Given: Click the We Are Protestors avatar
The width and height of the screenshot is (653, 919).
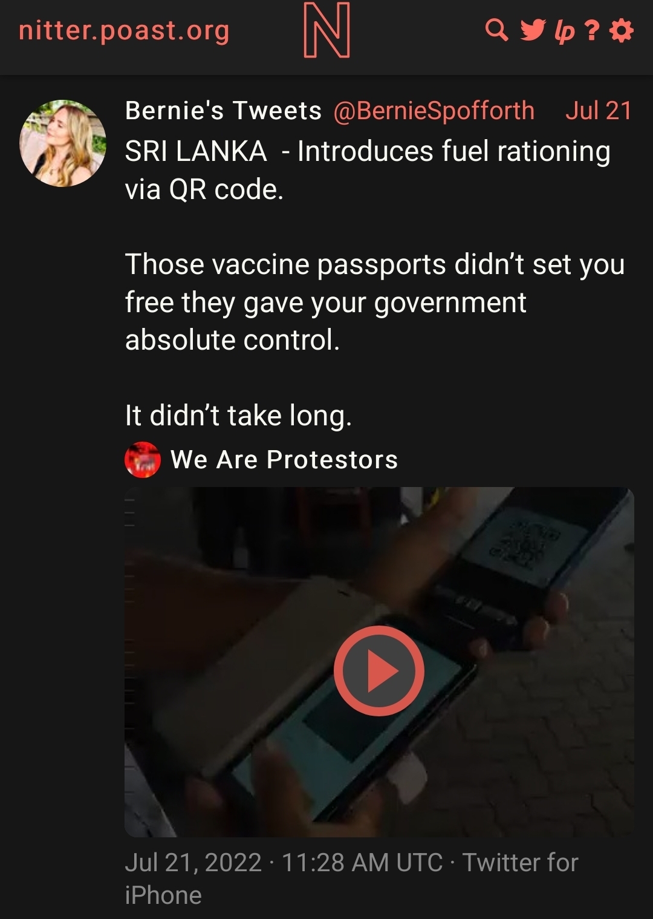Looking at the screenshot, I should tap(143, 460).
